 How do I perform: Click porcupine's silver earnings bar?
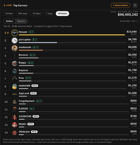[x=38, y=43]
